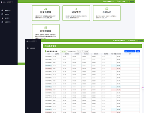Click the user name in front window header
The width and height of the screenshot is (144, 113).
click(119, 40)
